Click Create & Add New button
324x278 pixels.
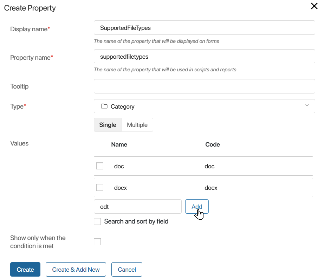point(76,270)
